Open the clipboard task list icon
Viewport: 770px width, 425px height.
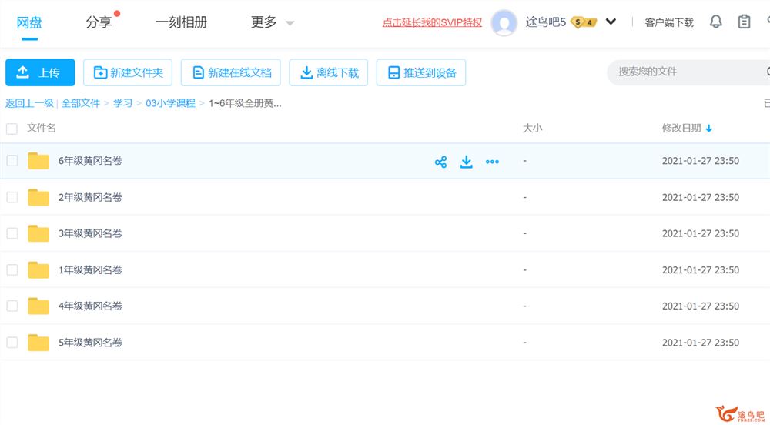click(x=744, y=22)
